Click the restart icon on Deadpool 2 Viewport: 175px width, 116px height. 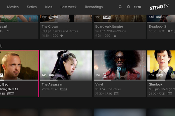[x=172, y=31]
